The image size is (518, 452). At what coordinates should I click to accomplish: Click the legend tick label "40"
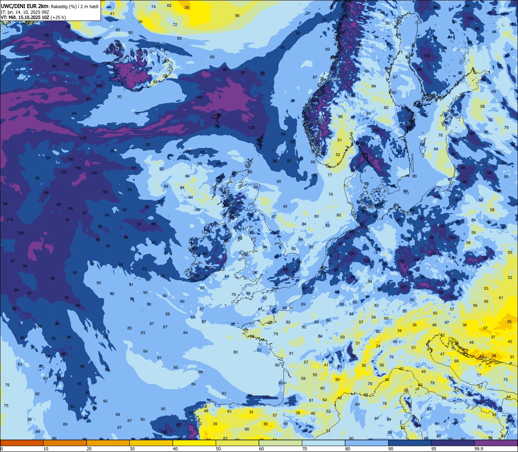pyautogui.click(x=175, y=449)
